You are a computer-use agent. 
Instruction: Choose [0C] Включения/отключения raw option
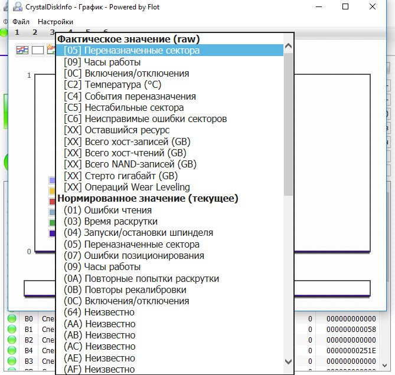169,74
